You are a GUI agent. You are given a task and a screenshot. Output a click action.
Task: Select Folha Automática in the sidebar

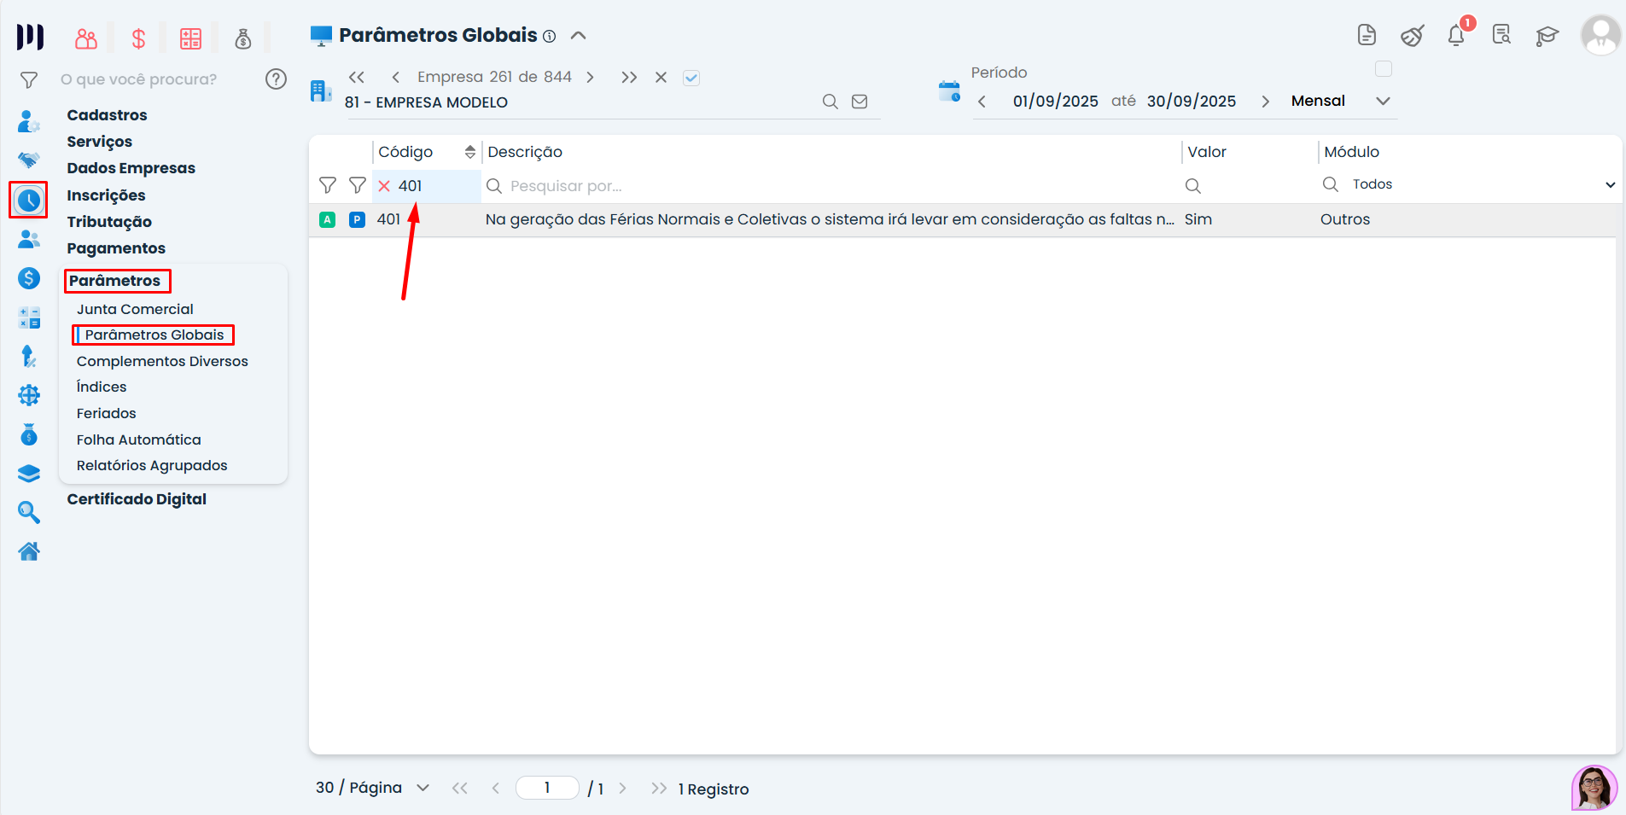[139, 440]
